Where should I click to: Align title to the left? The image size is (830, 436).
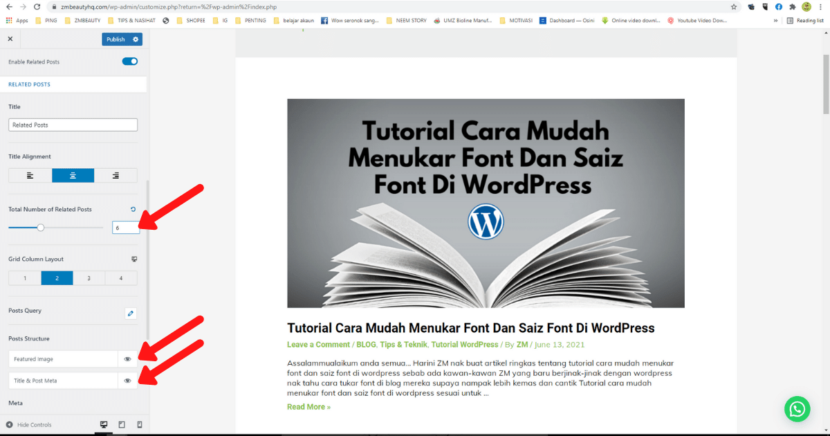click(30, 176)
